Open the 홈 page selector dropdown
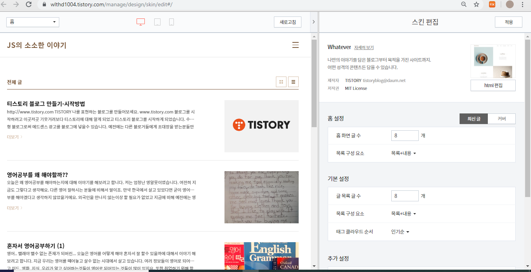 (x=33, y=22)
